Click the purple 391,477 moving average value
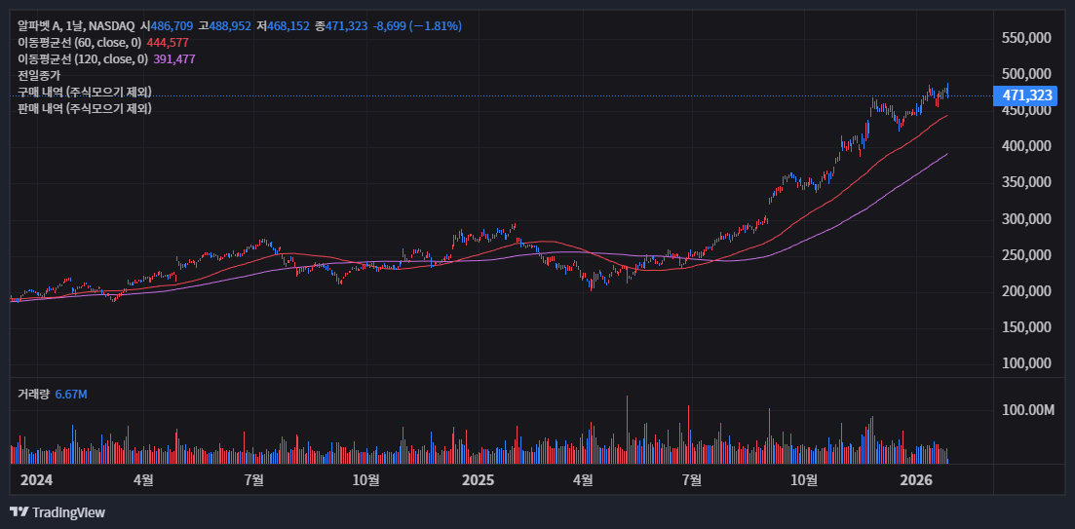 (174, 59)
